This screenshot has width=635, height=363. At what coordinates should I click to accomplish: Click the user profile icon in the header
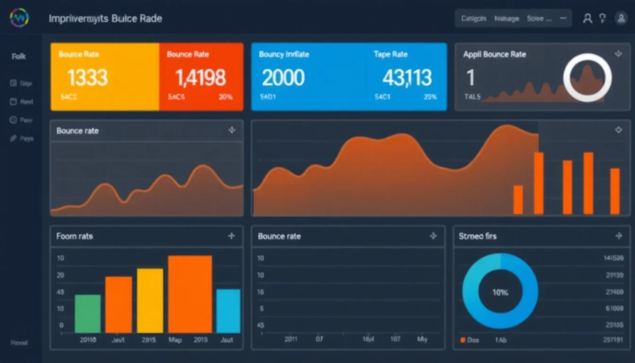(588, 18)
